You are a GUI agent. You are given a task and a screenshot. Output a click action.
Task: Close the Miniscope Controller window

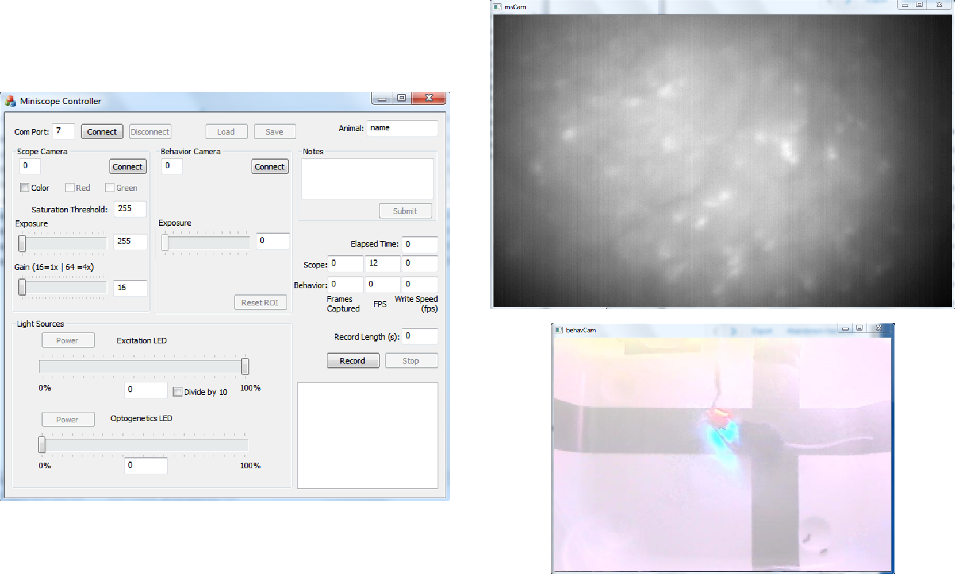(x=429, y=98)
